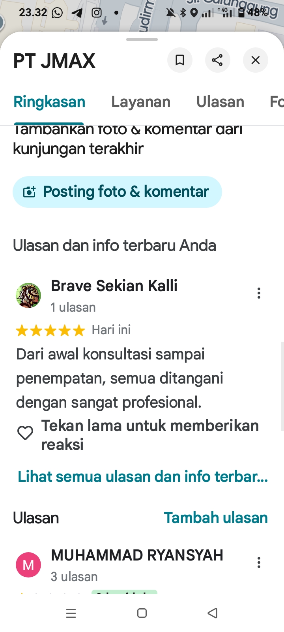Open MUHAMMAD RYANSYAH's avatar with letter M
Screen dimensions: 284x632
(28, 565)
